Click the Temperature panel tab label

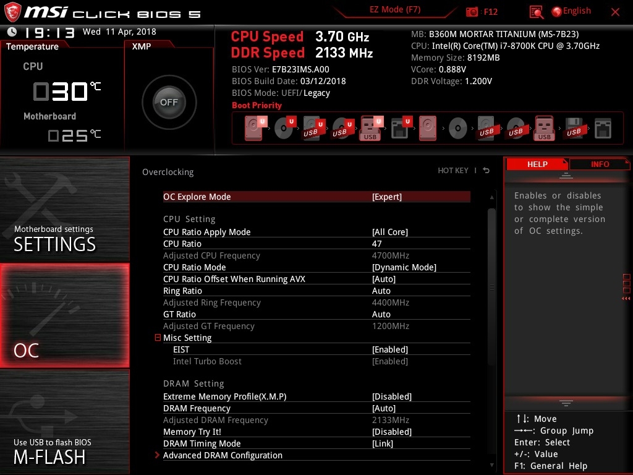32,46
